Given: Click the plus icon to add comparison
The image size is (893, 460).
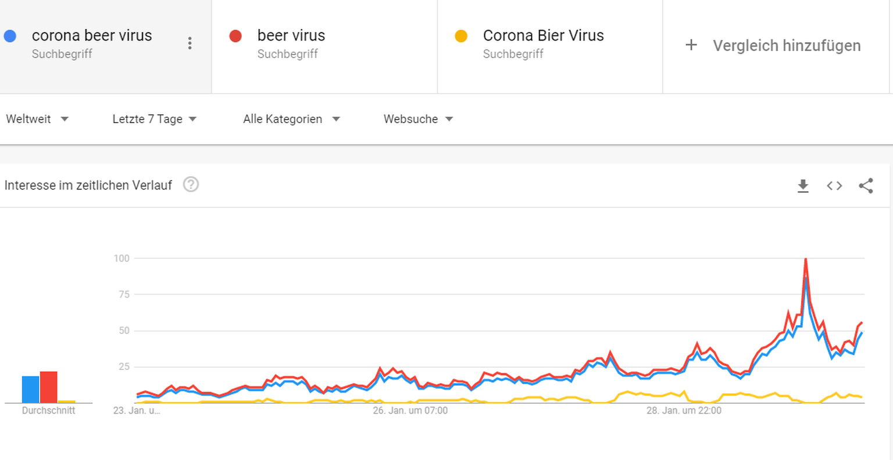Looking at the screenshot, I should (x=691, y=45).
